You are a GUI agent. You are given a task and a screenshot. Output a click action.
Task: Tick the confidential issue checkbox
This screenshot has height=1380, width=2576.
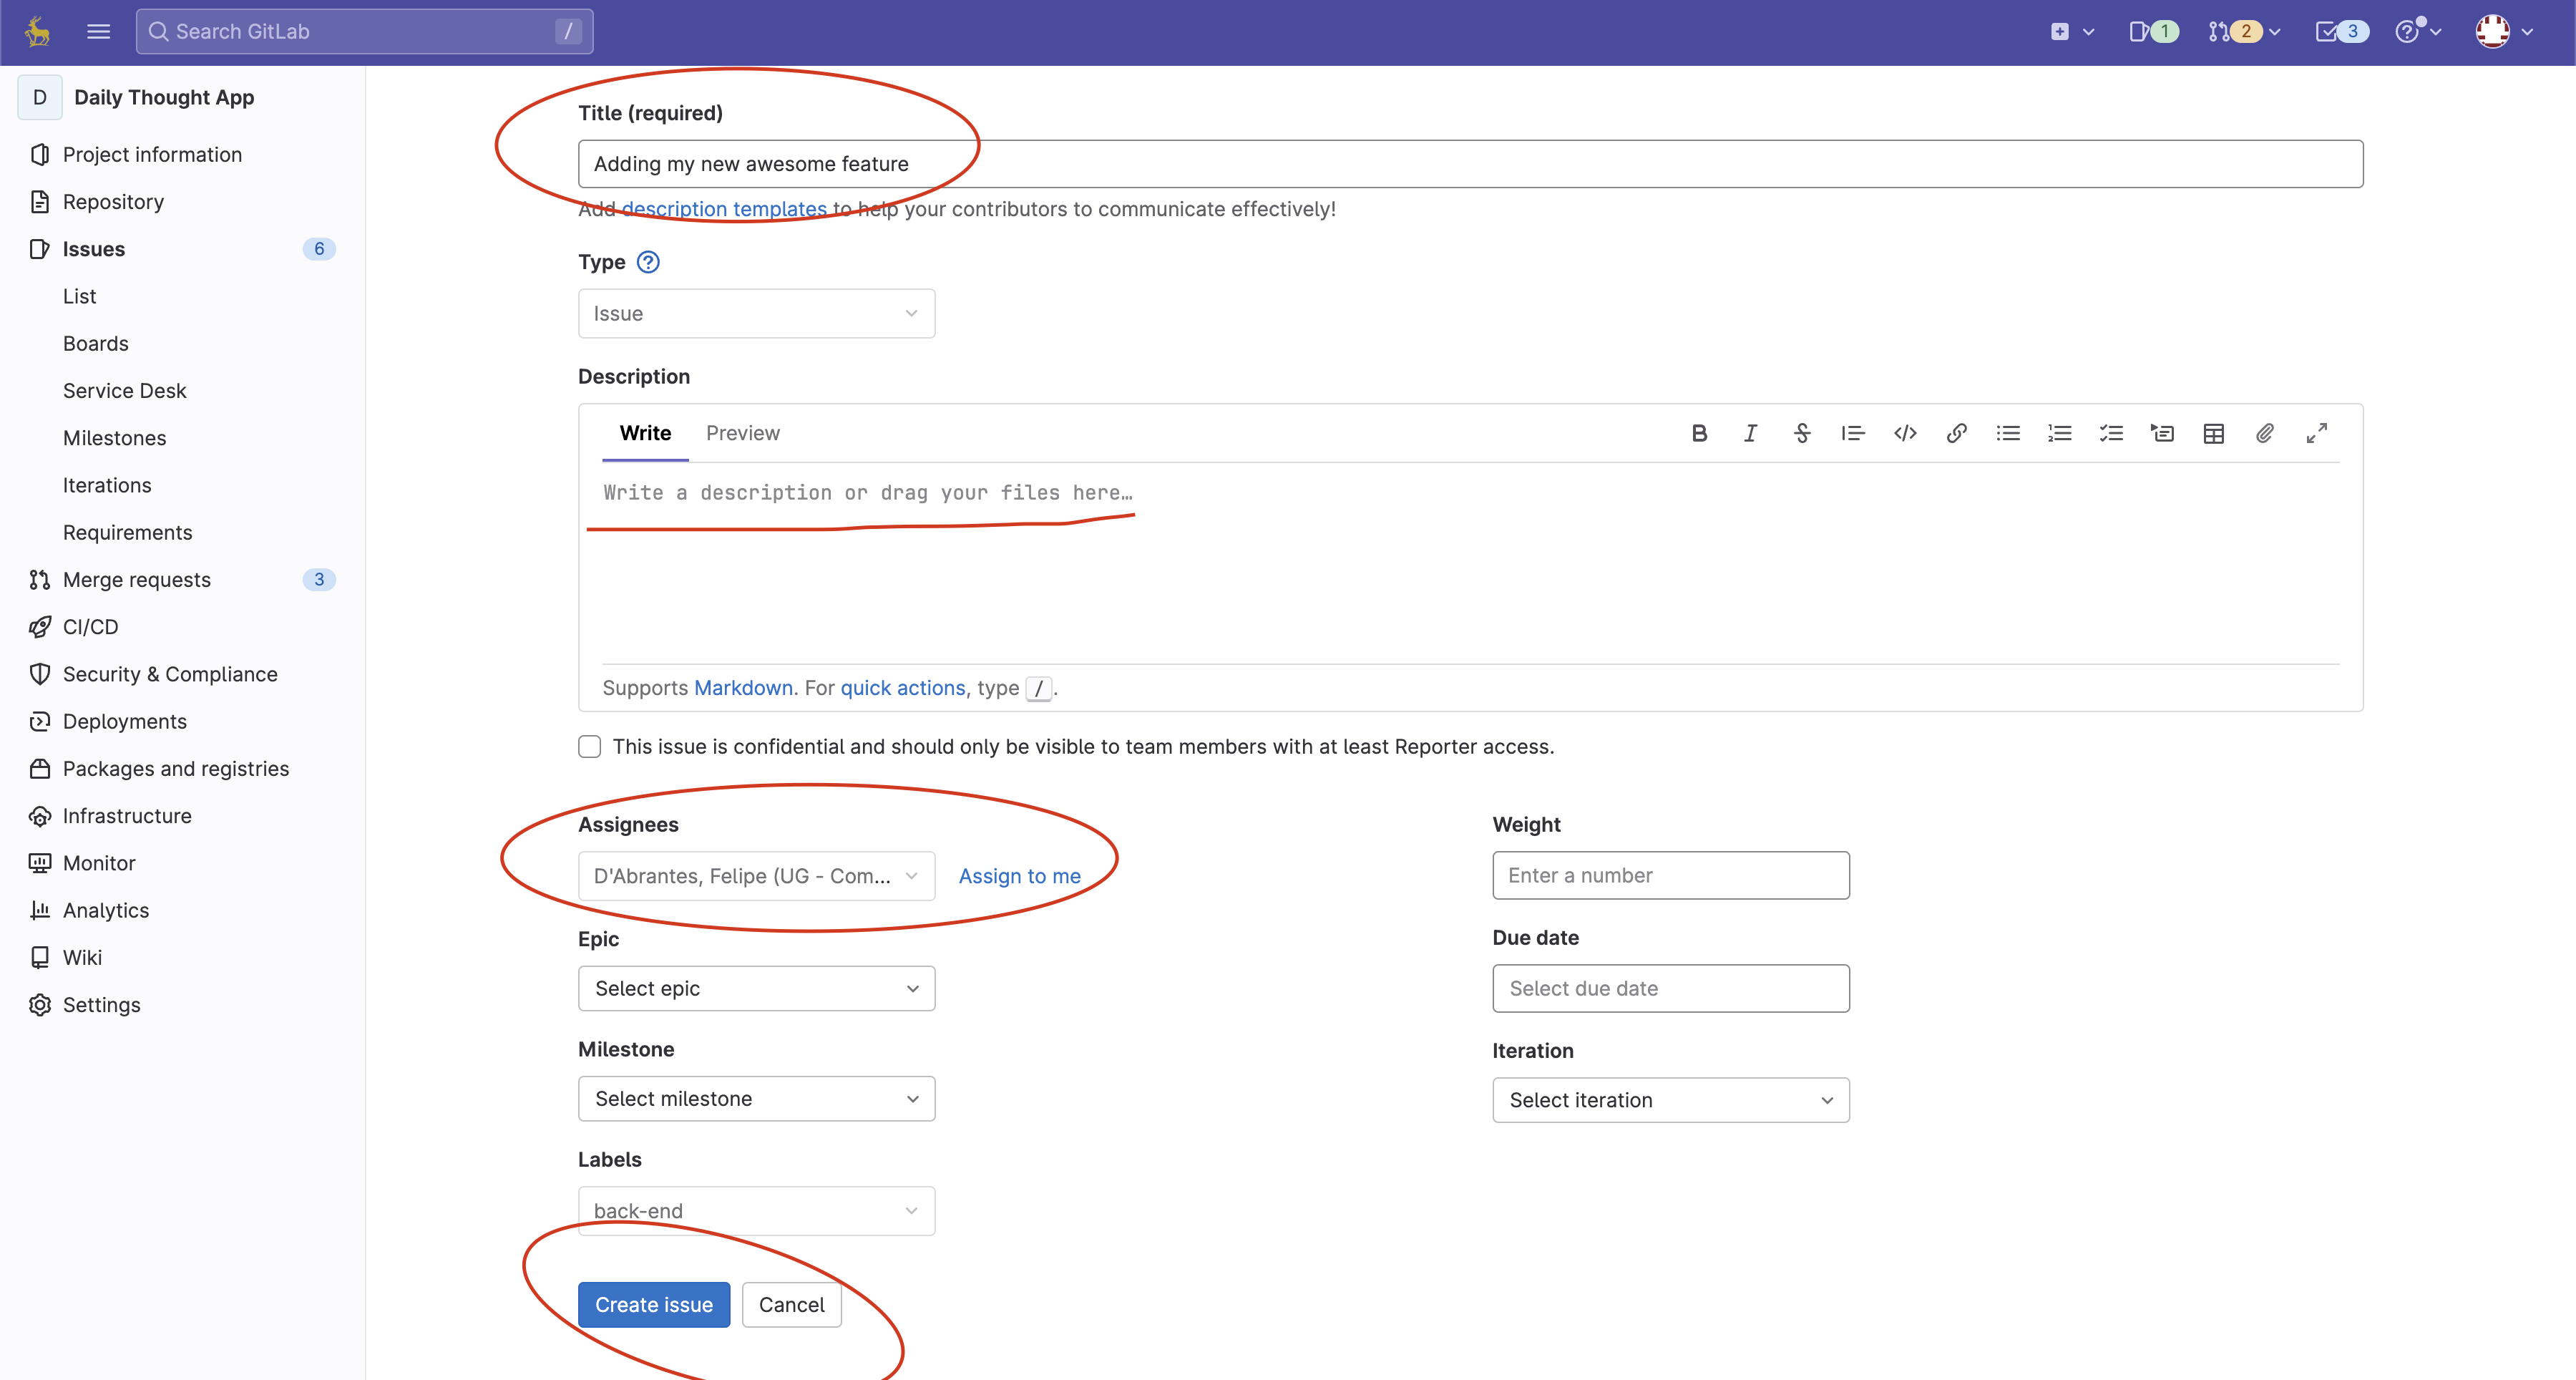click(590, 746)
